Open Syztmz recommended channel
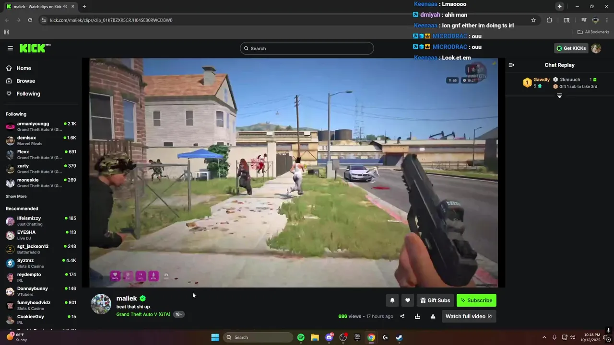The width and height of the screenshot is (614, 345). click(41, 263)
